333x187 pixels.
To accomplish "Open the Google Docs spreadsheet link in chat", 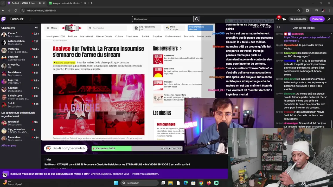I will (307, 39).
